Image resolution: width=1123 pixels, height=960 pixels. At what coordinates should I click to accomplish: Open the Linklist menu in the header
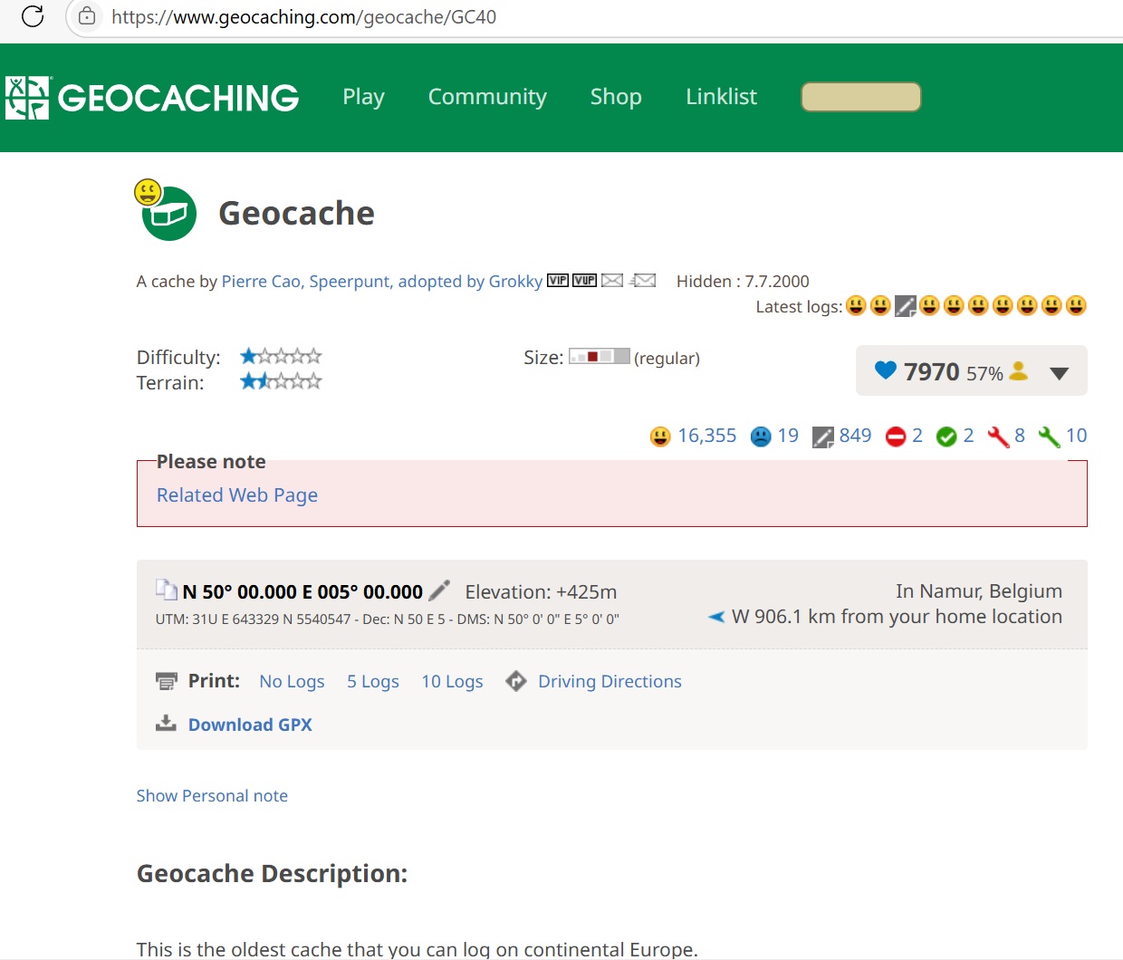721,97
